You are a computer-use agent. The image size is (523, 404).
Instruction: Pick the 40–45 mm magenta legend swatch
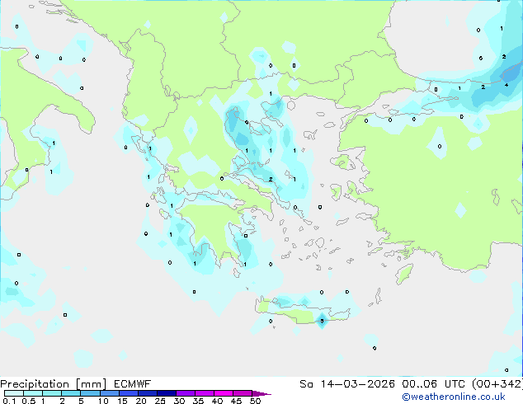click(x=224, y=393)
